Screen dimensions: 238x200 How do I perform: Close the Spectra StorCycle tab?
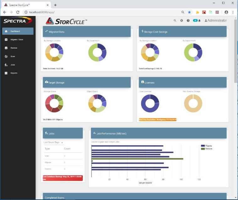click(x=47, y=5)
